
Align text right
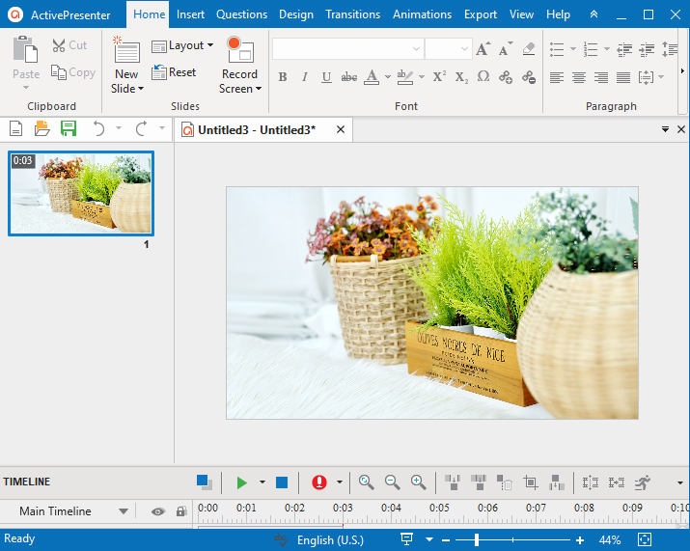(x=601, y=77)
